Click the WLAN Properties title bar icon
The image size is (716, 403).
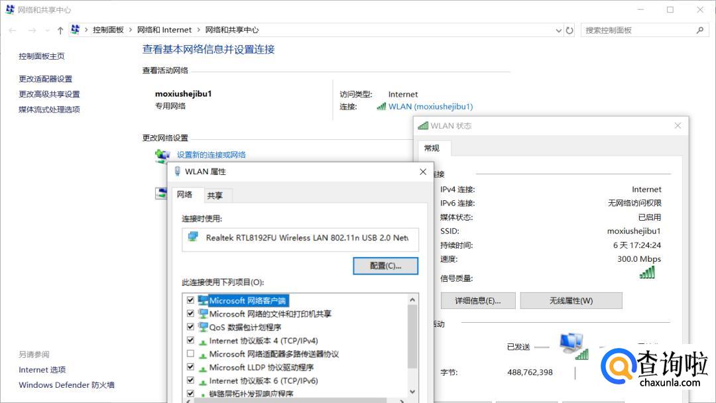[x=177, y=171]
